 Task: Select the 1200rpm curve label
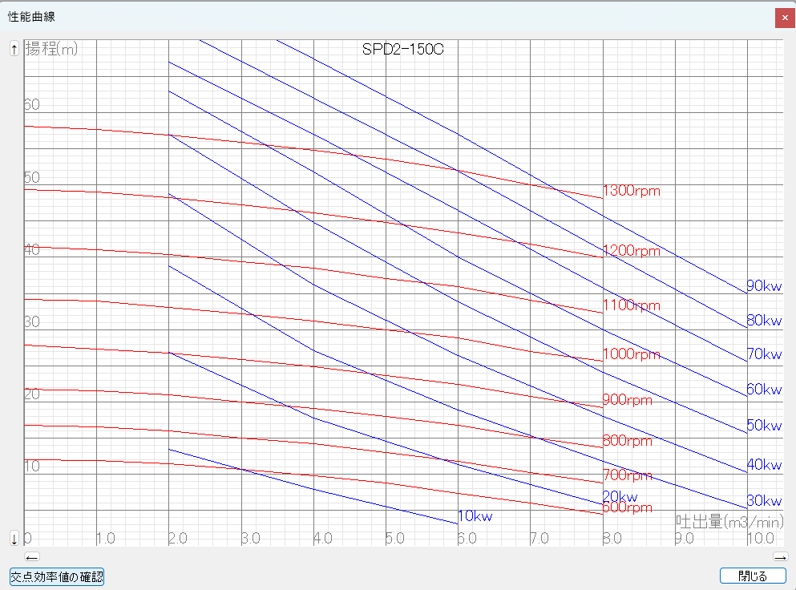pyautogui.click(x=632, y=251)
